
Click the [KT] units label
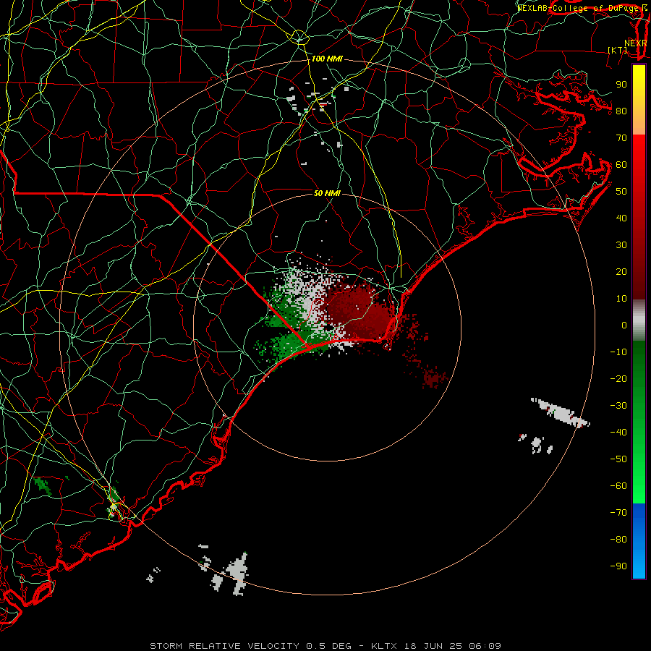click(618, 50)
